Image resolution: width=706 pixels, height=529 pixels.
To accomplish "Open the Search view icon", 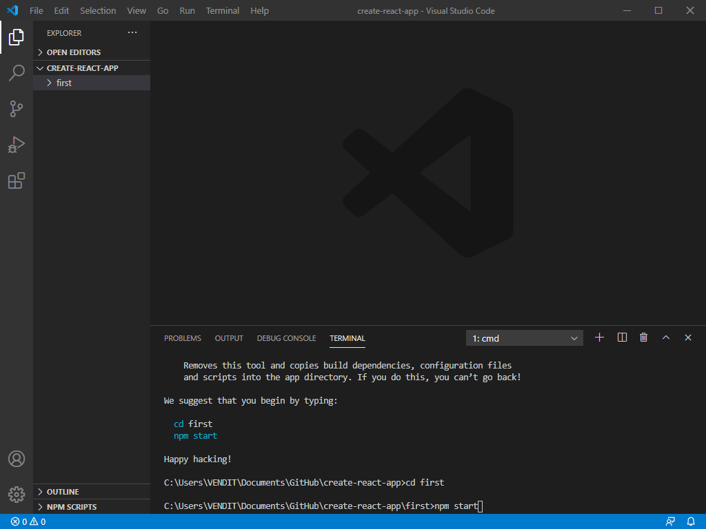I will click(x=17, y=72).
